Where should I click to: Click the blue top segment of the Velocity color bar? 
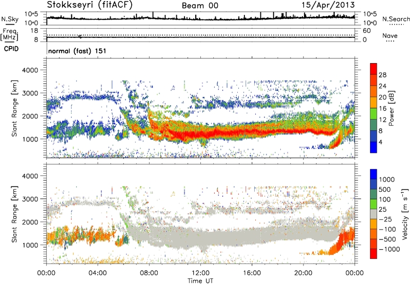pyautogui.click(x=374, y=174)
